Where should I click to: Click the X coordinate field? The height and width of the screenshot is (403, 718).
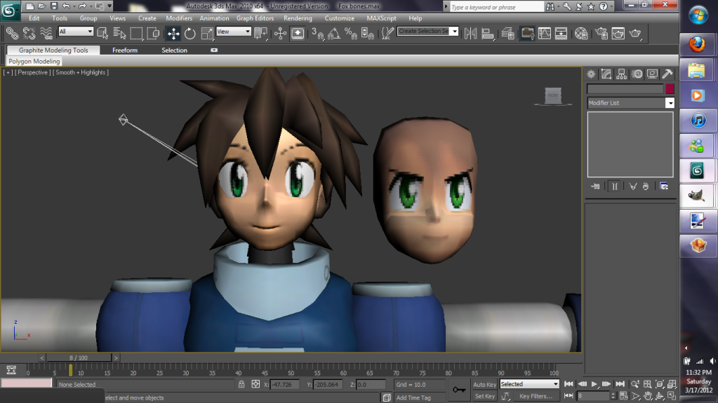pos(284,385)
